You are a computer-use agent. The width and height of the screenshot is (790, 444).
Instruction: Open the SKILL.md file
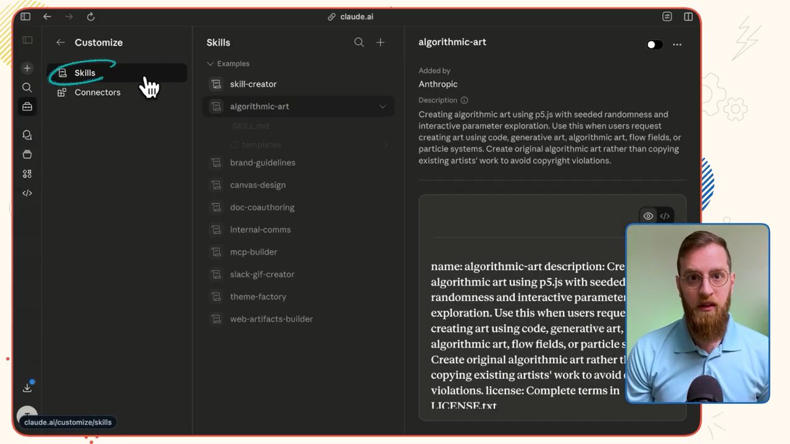point(251,126)
